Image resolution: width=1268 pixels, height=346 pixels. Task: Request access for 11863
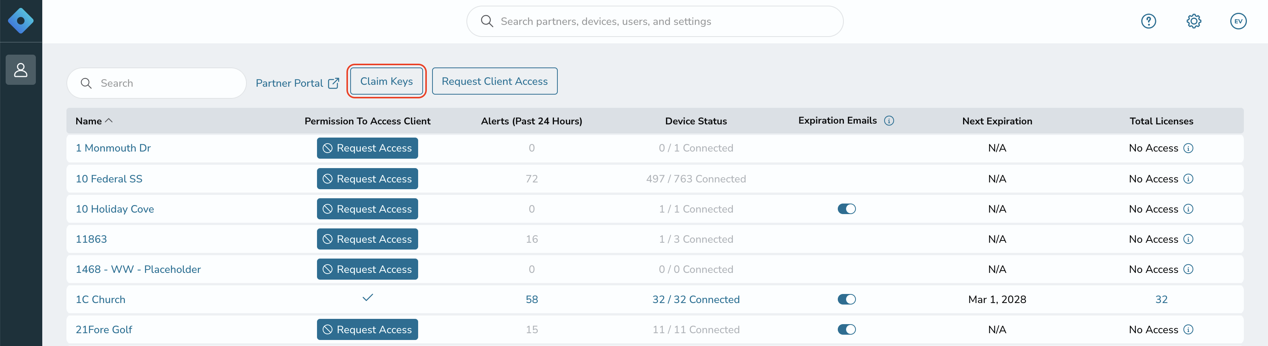367,239
